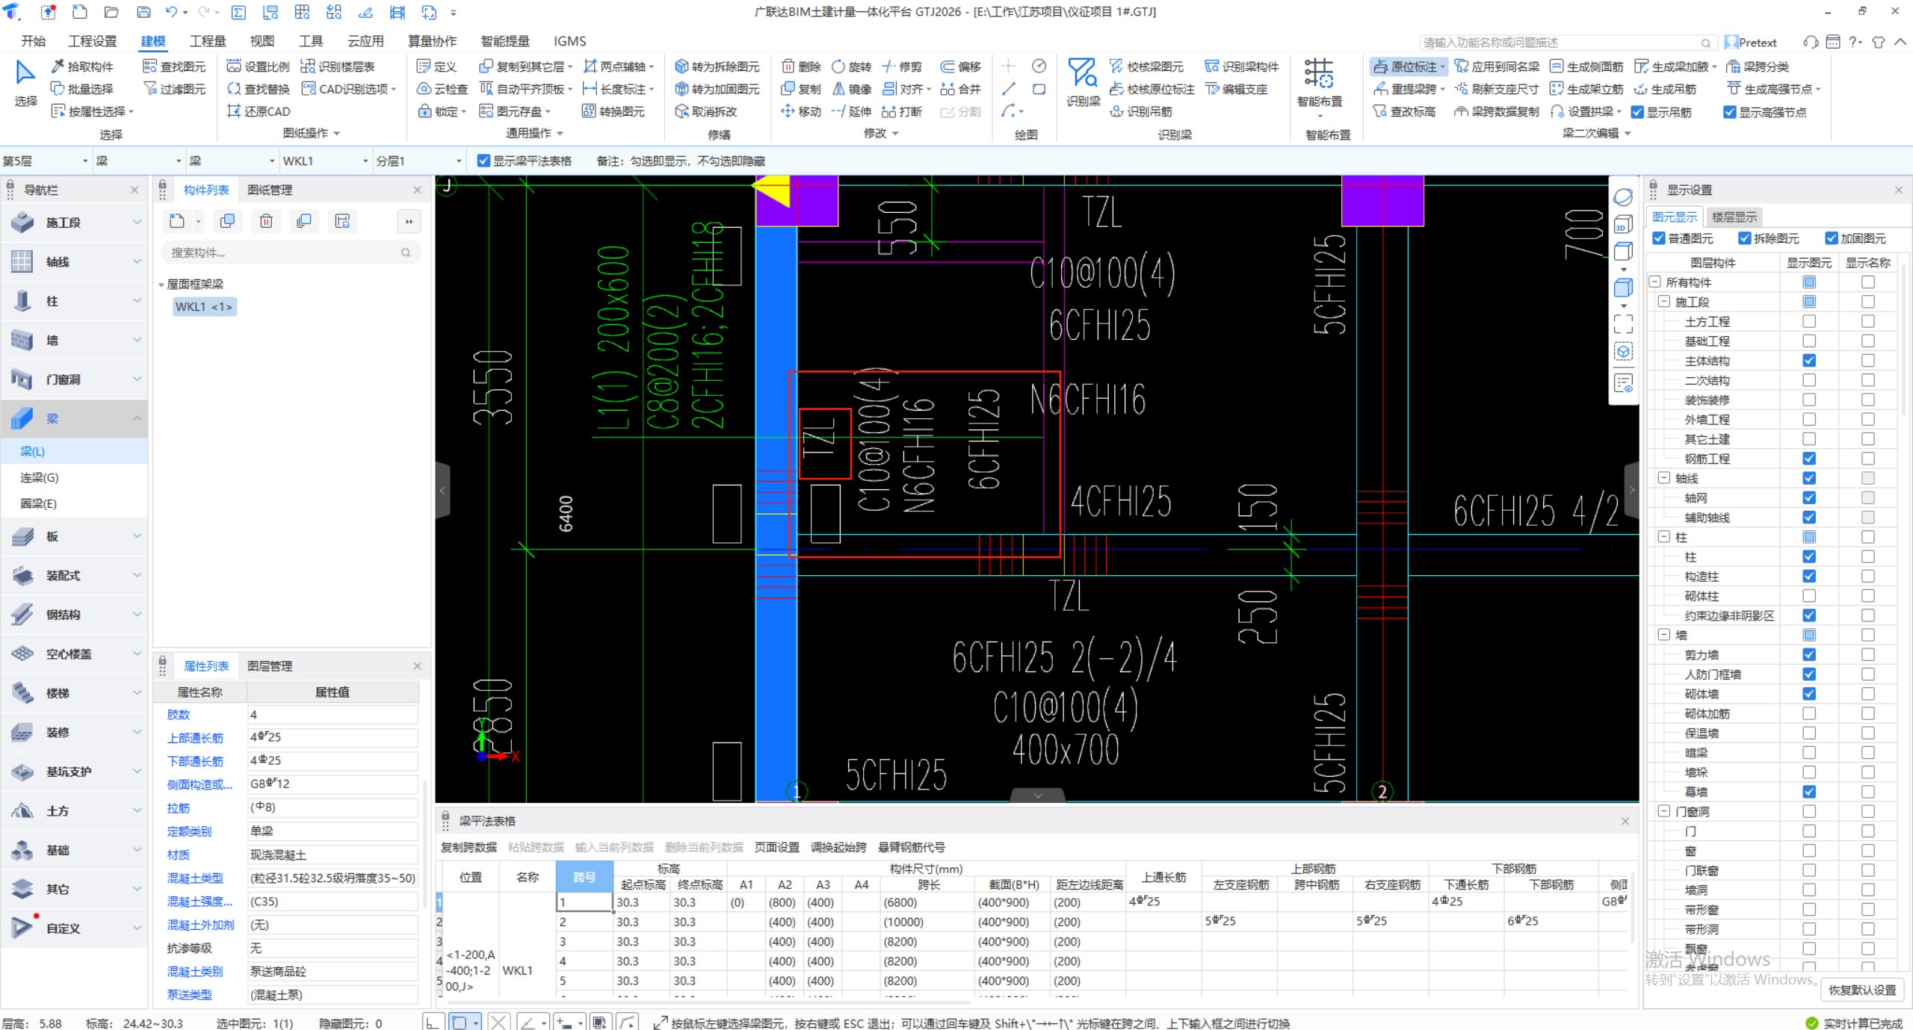Open the WKL1 component dropdown
The width and height of the screenshot is (1913, 1030).
tap(365, 161)
